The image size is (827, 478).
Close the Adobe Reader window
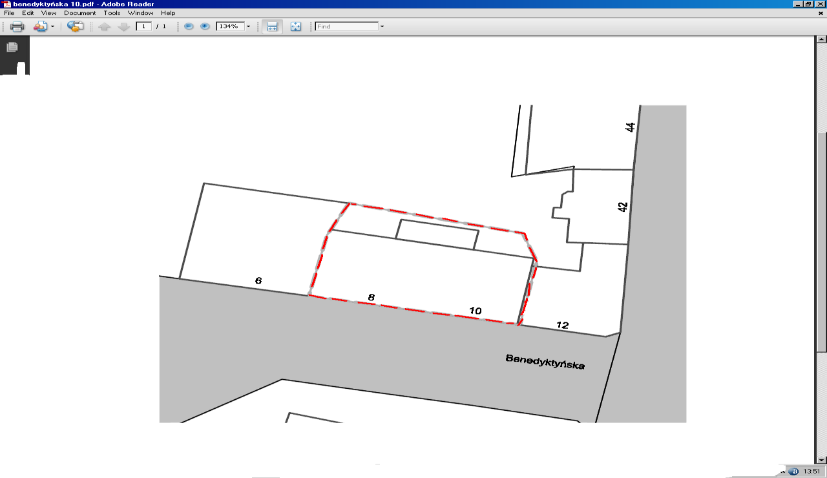pos(819,4)
